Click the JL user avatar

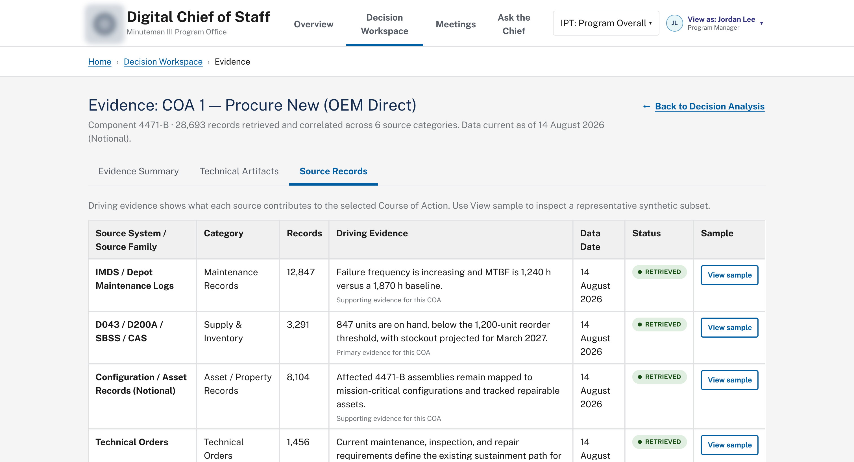[x=674, y=23]
